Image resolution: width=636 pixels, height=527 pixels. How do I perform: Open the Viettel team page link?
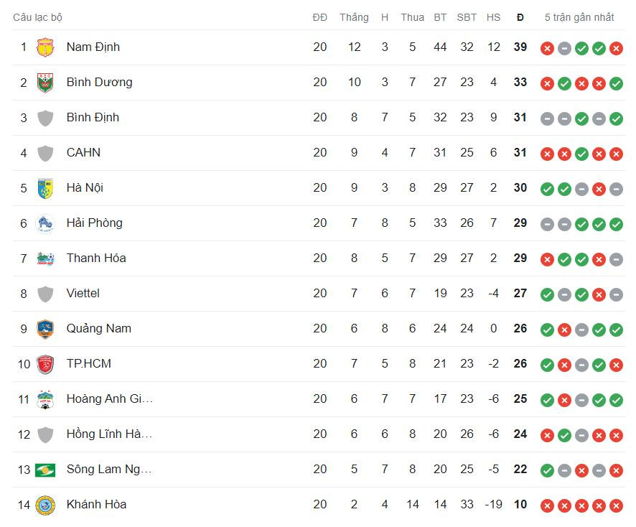click(x=83, y=293)
